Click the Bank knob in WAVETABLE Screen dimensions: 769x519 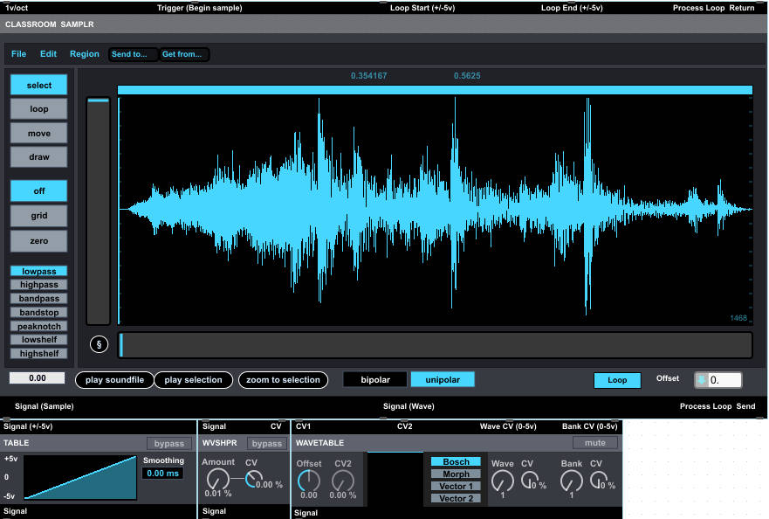[x=572, y=481]
